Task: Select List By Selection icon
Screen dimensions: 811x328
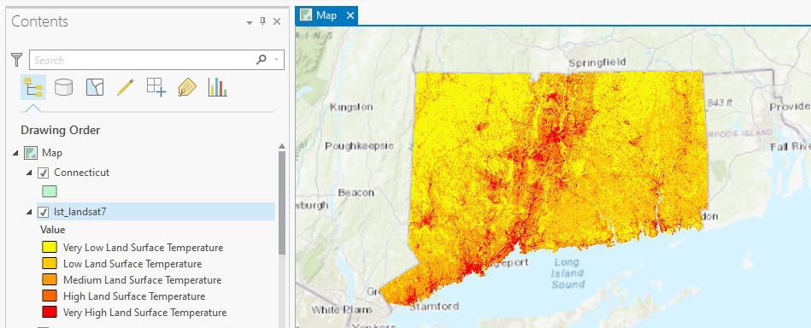Action: [95, 87]
